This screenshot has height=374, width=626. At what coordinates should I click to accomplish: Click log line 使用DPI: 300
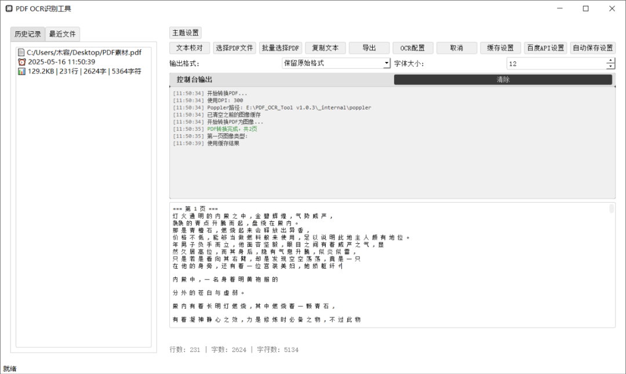tap(208, 101)
